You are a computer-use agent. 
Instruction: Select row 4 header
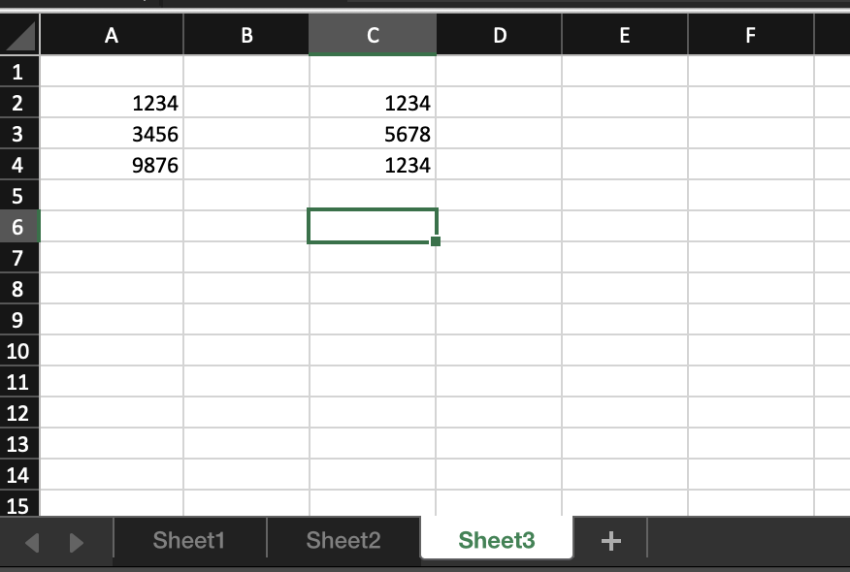tap(19, 164)
